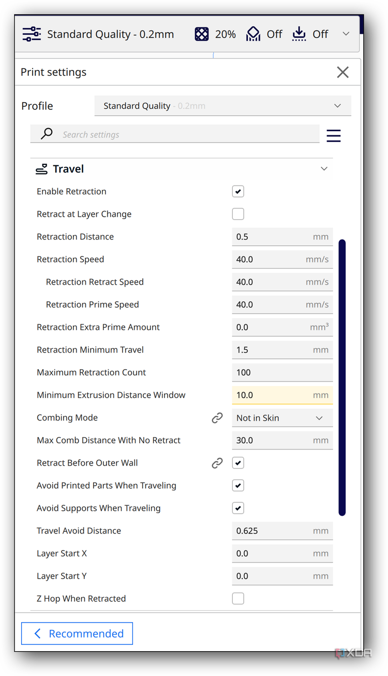The width and height of the screenshot is (388, 676).
Task: Edit the Maximum Retraction Count field
Action: (x=282, y=372)
